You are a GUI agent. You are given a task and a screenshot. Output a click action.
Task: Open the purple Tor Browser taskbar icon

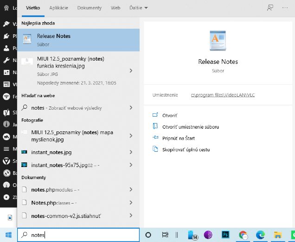point(208,235)
